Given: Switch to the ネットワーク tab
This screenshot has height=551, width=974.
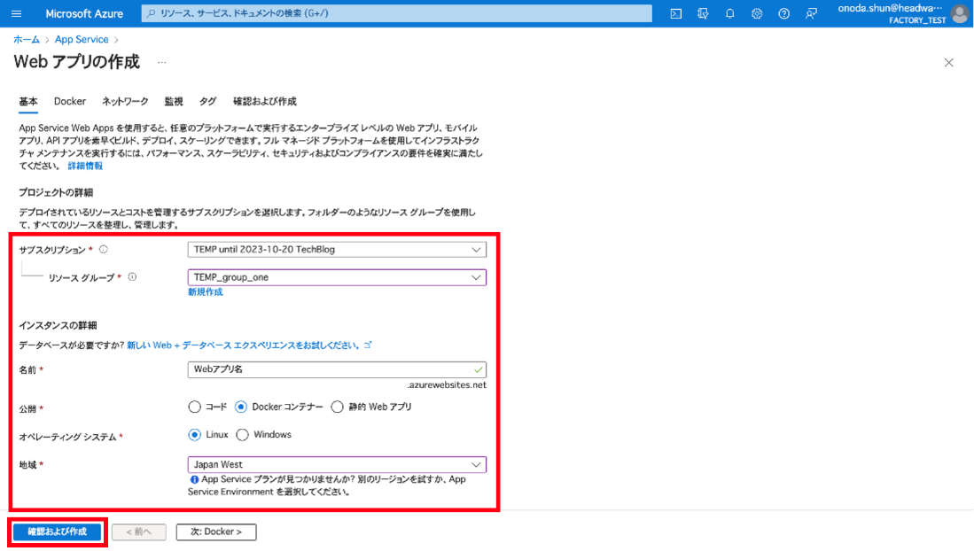Looking at the screenshot, I should [x=126, y=101].
